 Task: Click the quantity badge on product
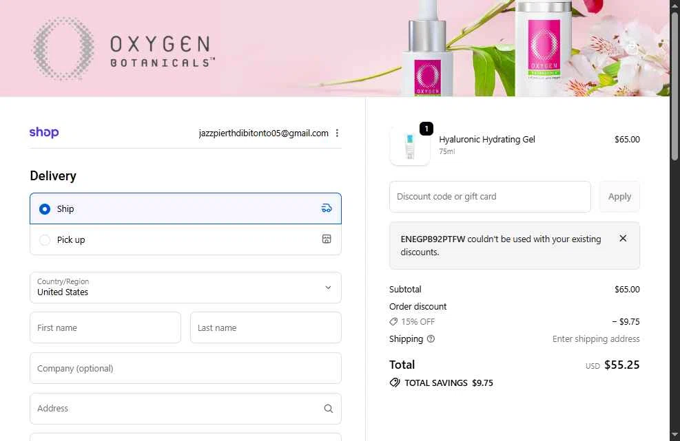coord(426,129)
